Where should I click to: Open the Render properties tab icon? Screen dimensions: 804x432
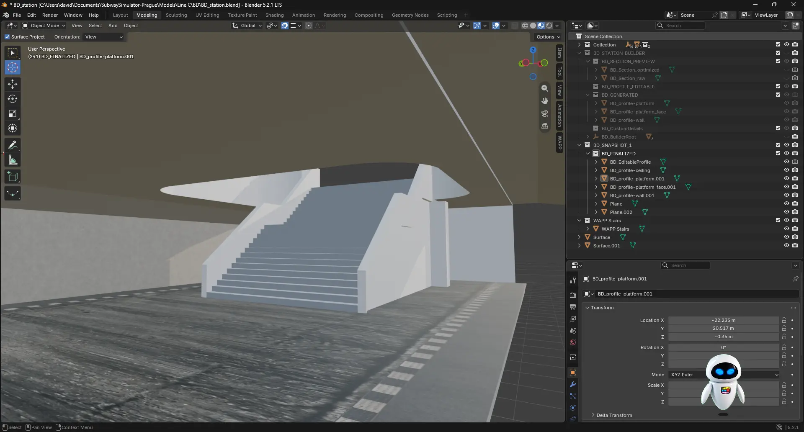point(573,295)
